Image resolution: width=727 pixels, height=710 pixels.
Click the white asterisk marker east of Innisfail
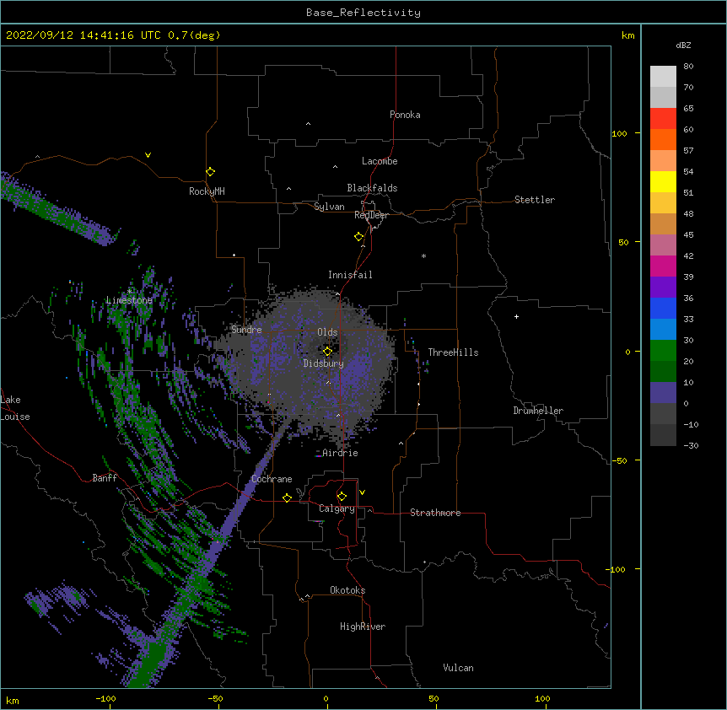pyautogui.click(x=423, y=255)
